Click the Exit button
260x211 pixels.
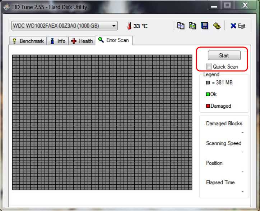(x=238, y=26)
